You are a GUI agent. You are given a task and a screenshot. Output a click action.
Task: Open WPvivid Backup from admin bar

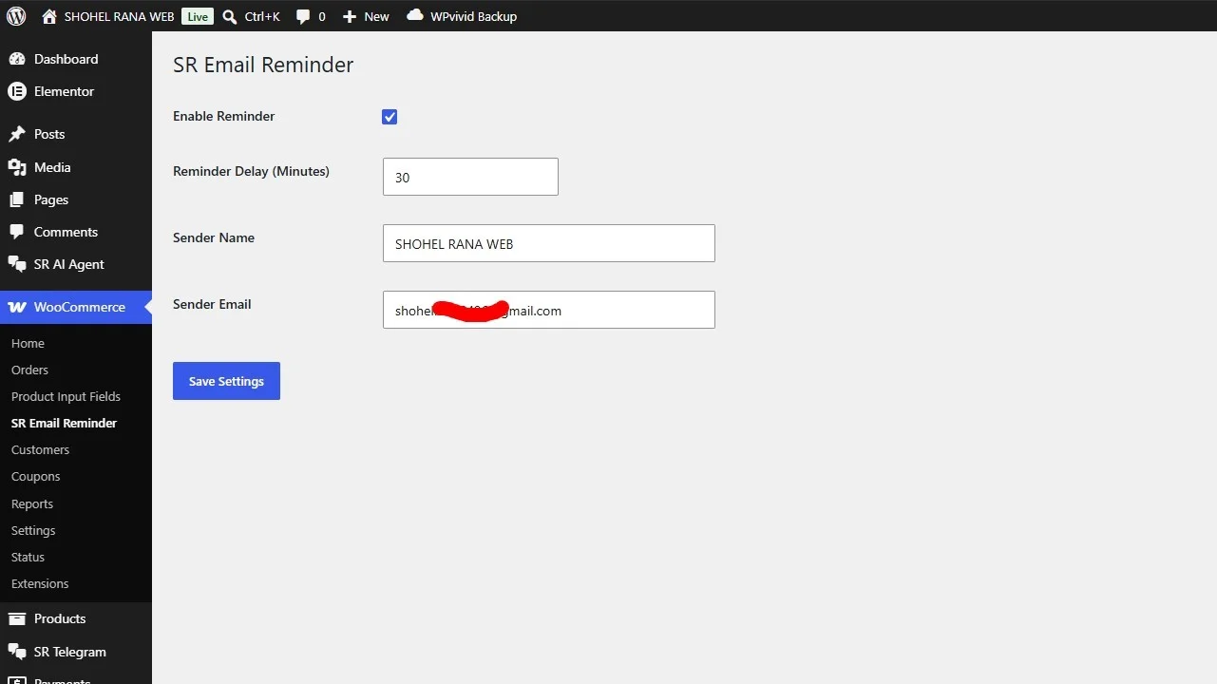coord(473,16)
